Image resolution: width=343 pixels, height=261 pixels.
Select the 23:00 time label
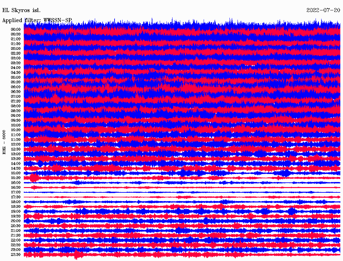(x=16, y=250)
